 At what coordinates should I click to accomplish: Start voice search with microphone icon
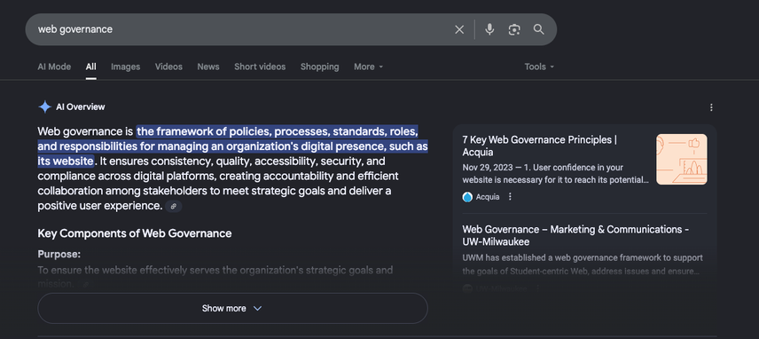tap(489, 29)
